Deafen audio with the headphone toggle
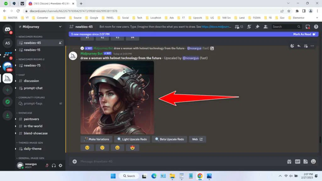 click(53, 166)
